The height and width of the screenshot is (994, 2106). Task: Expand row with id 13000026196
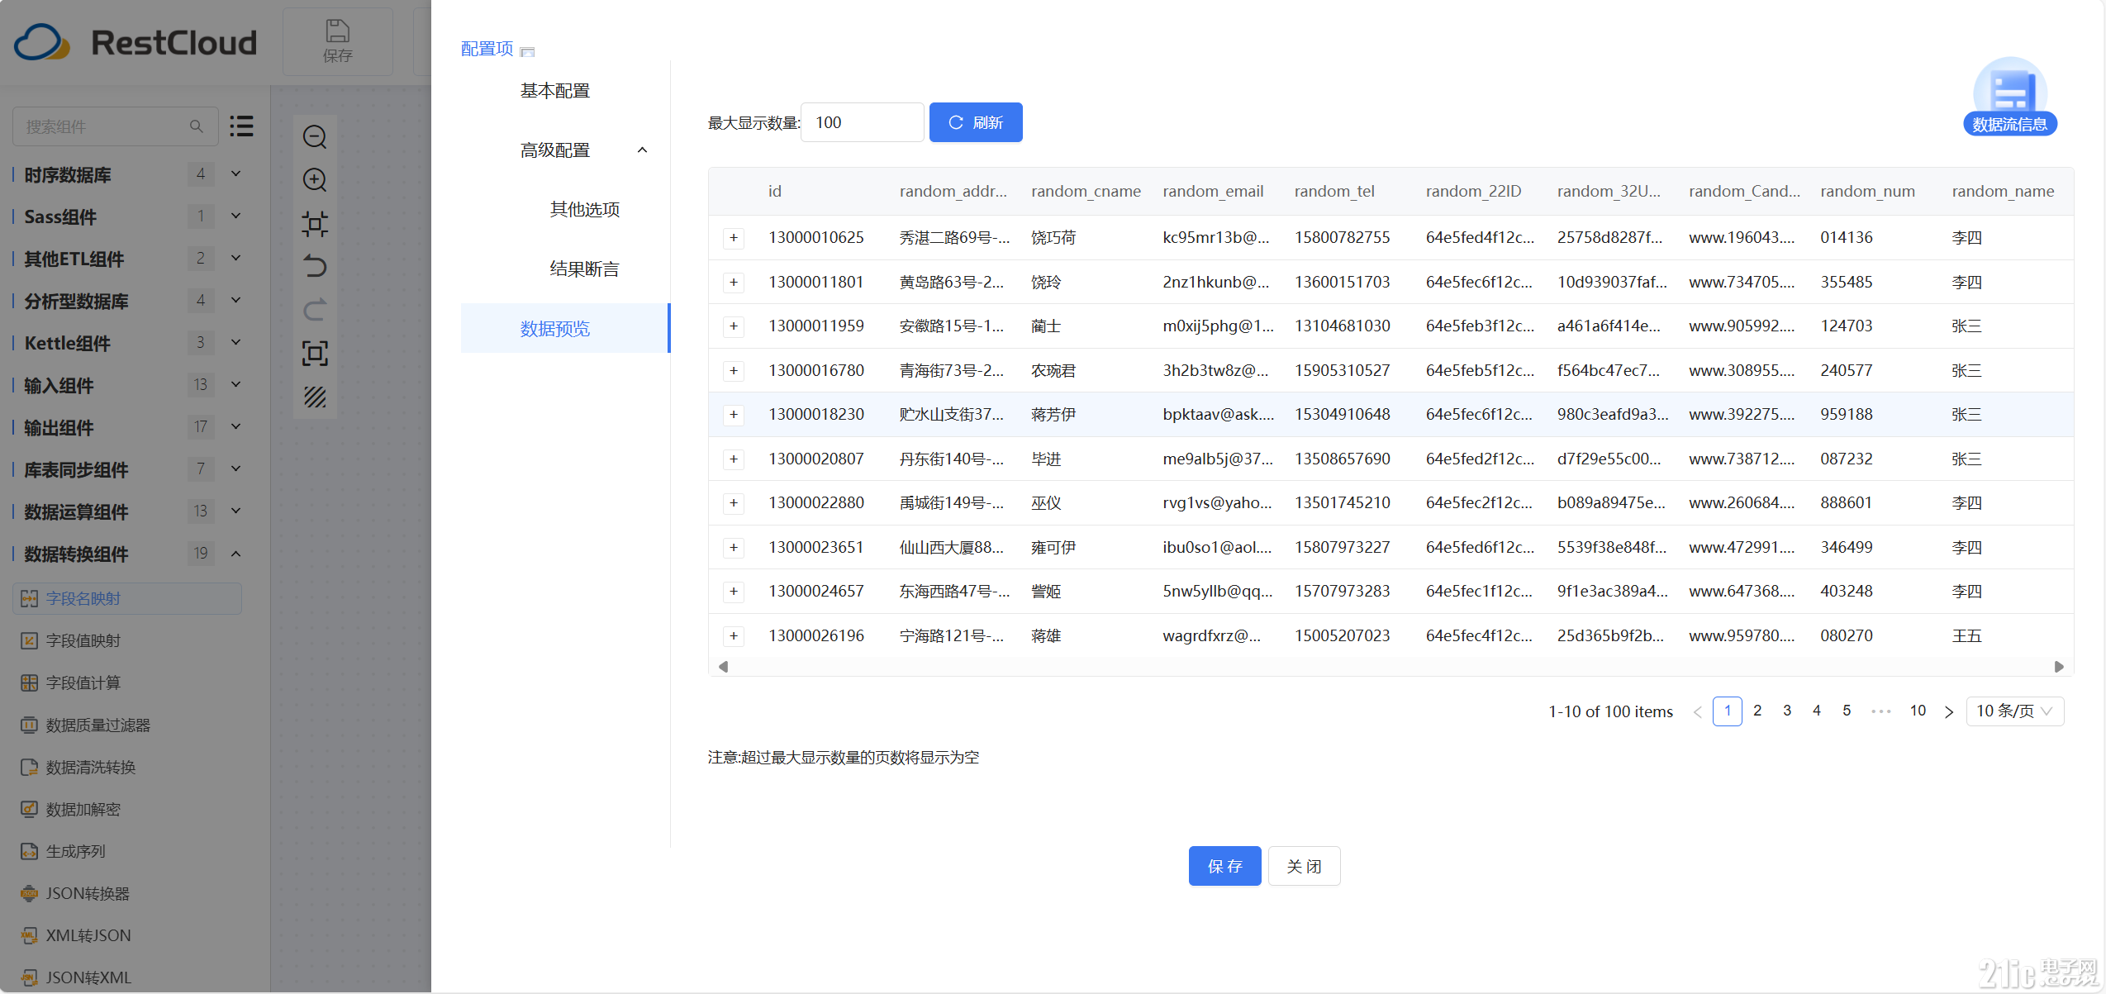(733, 636)
